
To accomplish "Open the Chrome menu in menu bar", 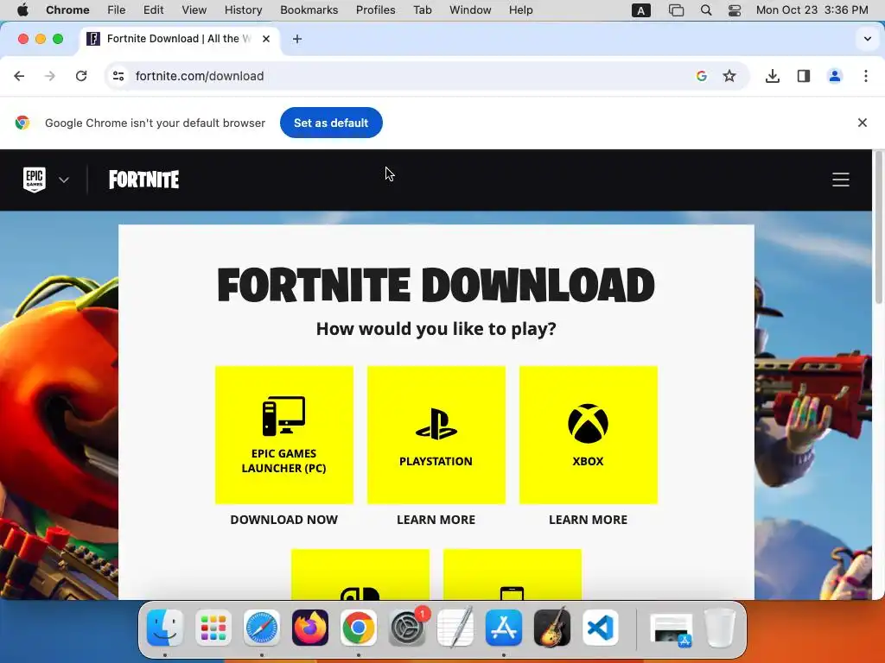I will [x=67, y=10].
